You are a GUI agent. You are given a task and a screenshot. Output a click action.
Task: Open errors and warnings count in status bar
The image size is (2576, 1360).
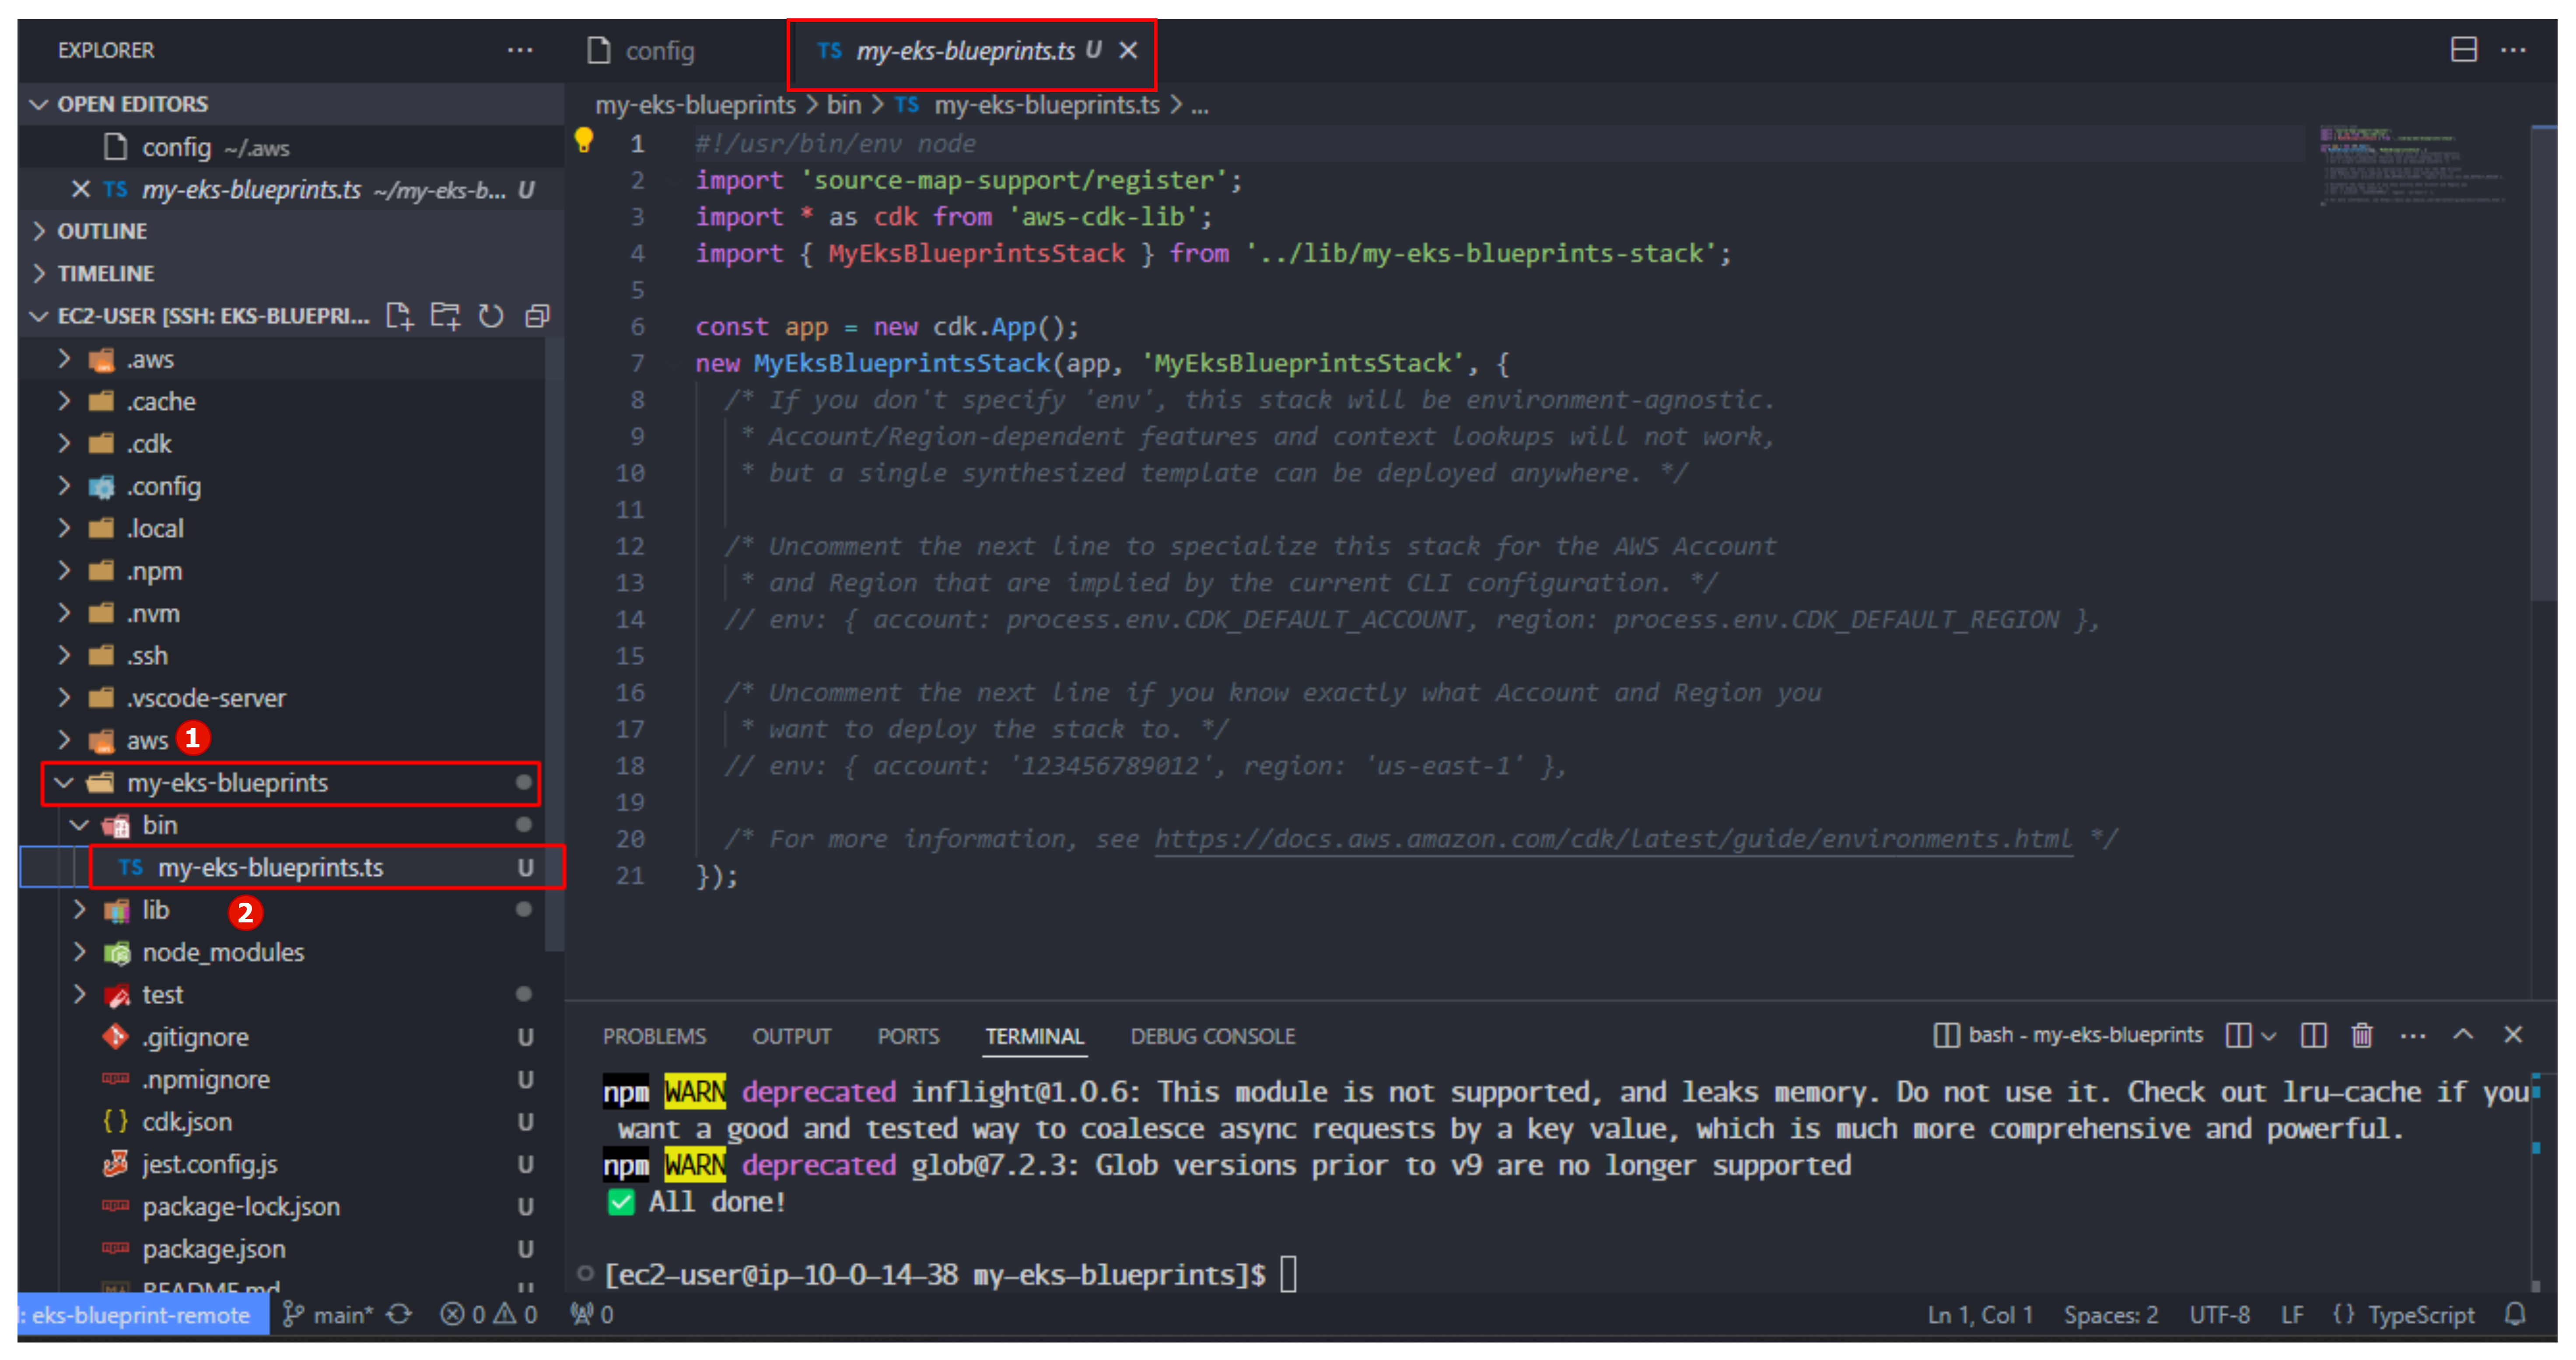click(x=489, y=1315)
